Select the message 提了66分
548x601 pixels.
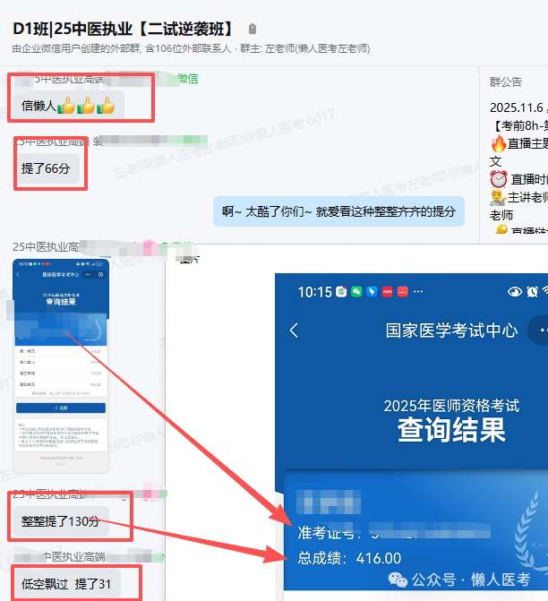pos(46,168)
